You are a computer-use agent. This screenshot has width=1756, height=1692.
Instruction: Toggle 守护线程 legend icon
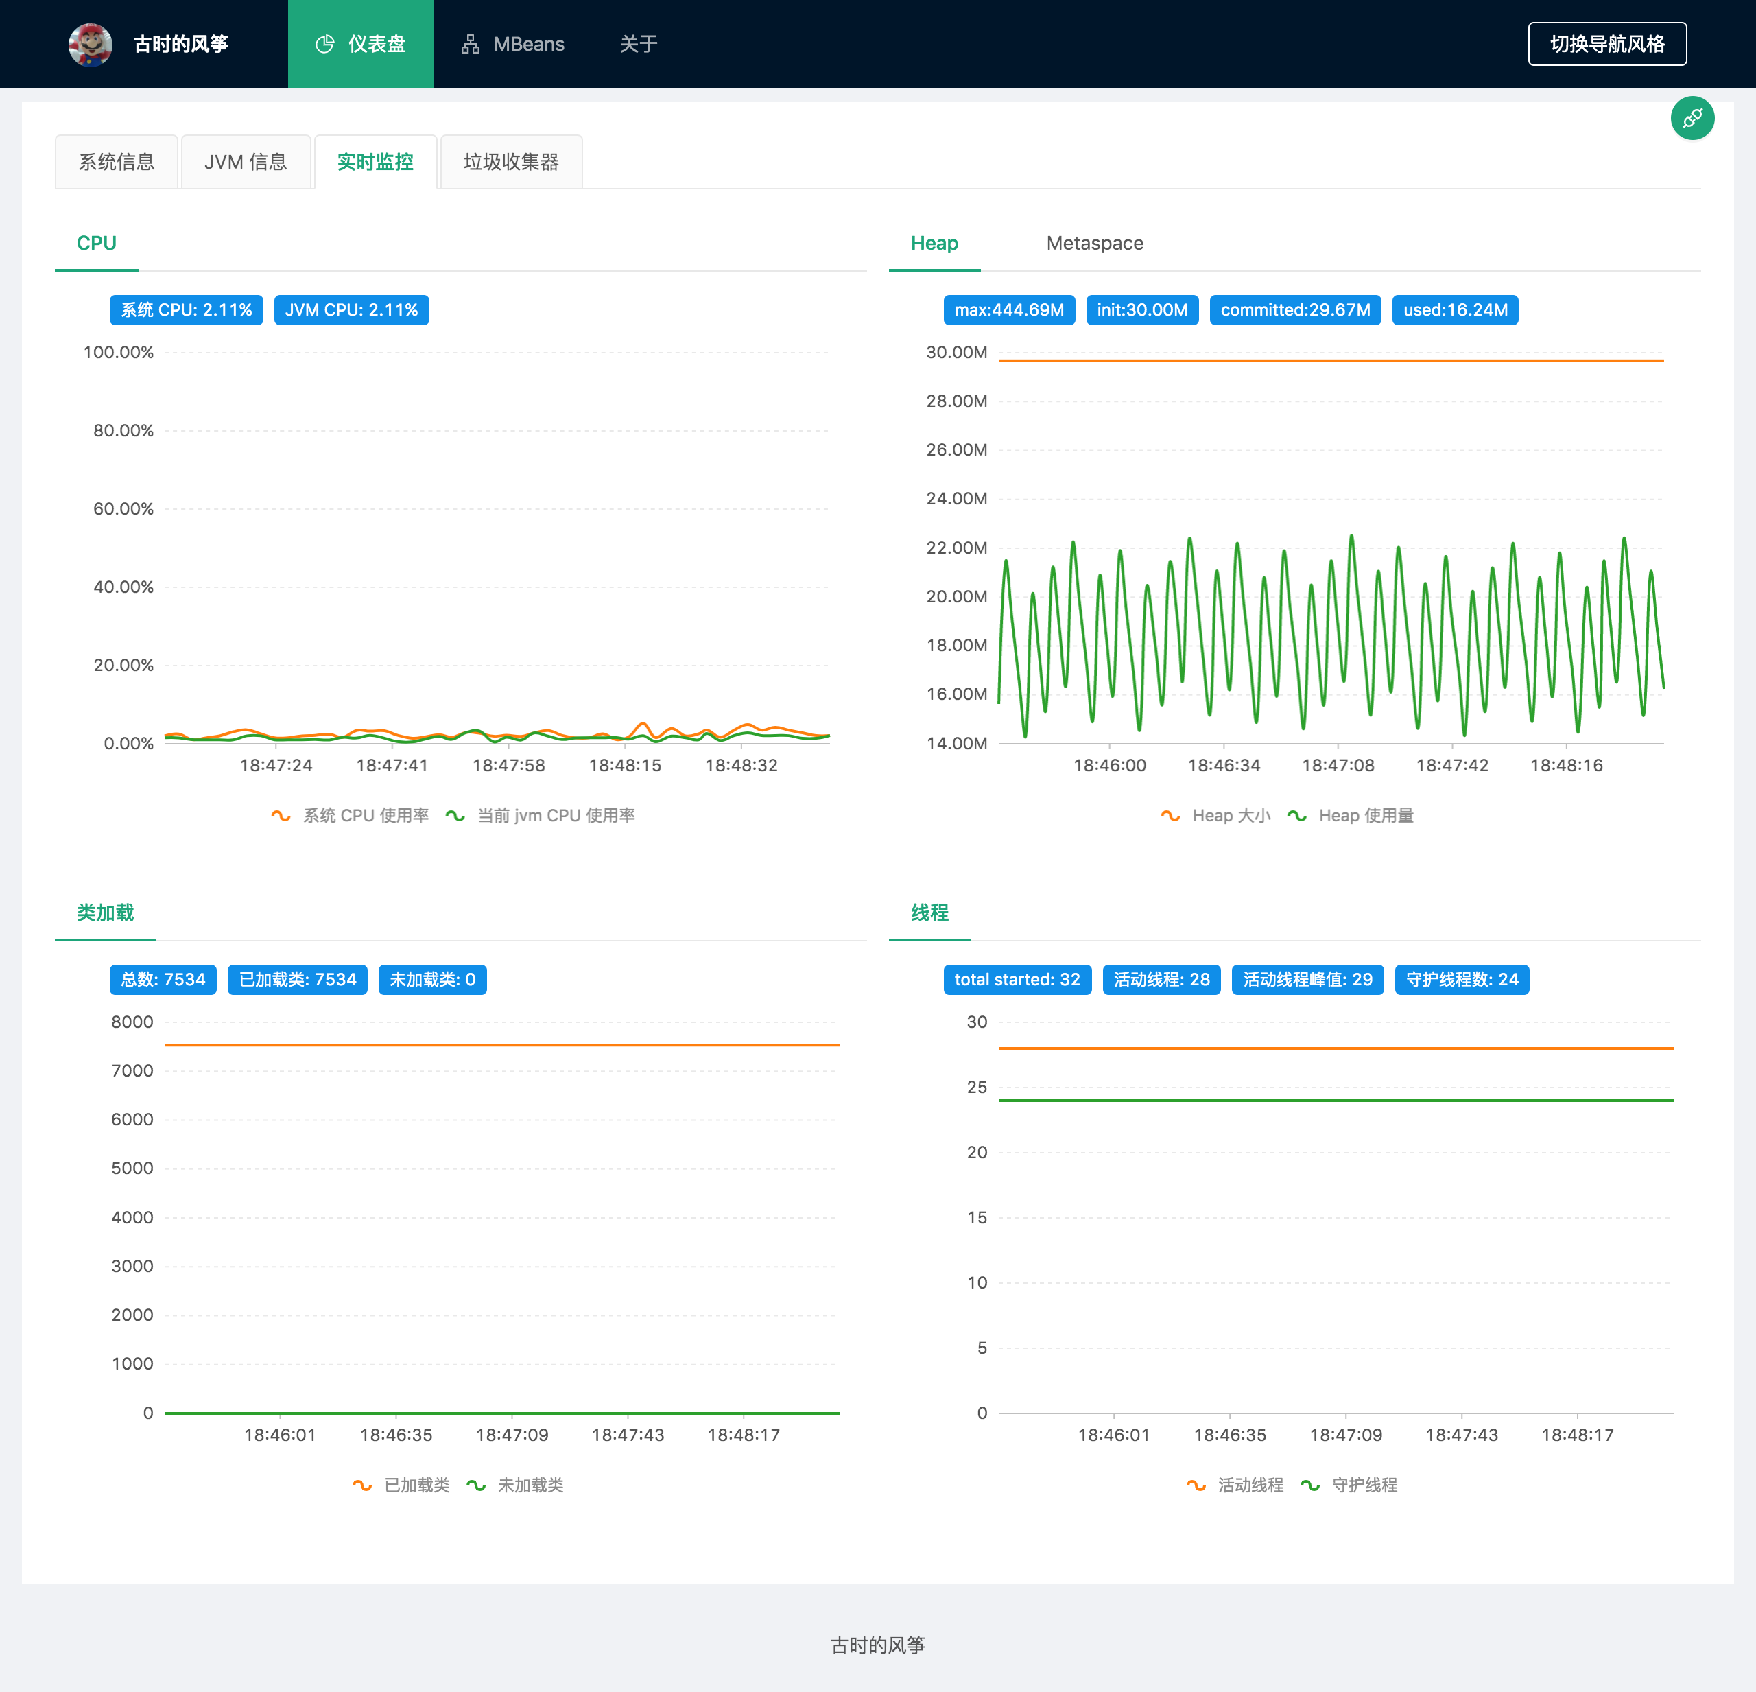(x=1310, y=1485)
